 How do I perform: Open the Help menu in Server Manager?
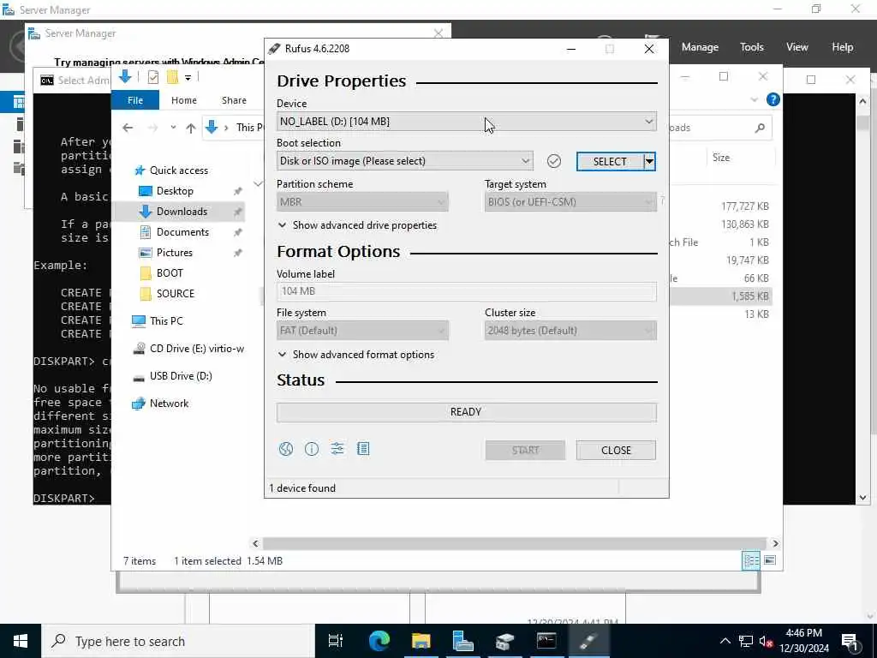[x=843, y=48]
